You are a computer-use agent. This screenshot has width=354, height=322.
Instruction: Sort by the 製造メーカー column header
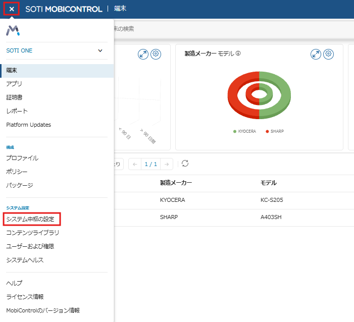176,183
